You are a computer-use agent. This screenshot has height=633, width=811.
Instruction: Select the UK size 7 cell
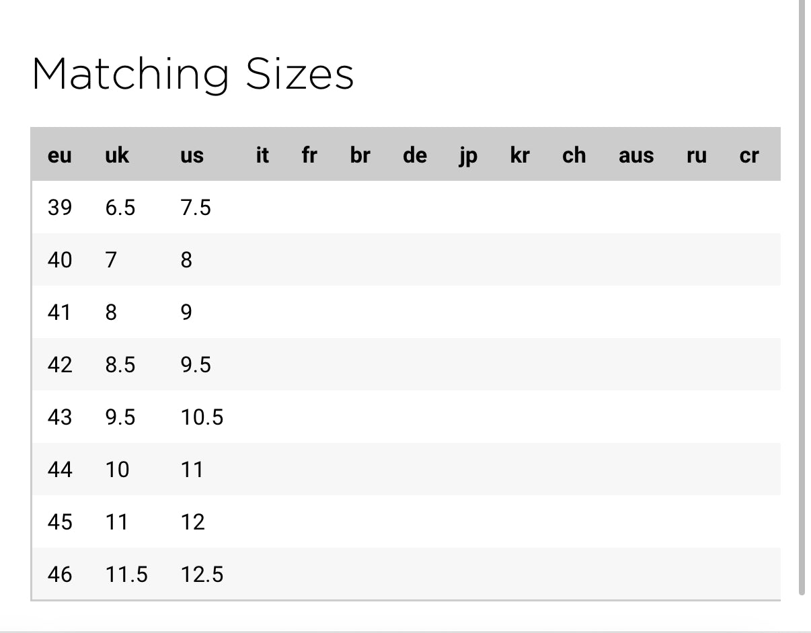111,260
